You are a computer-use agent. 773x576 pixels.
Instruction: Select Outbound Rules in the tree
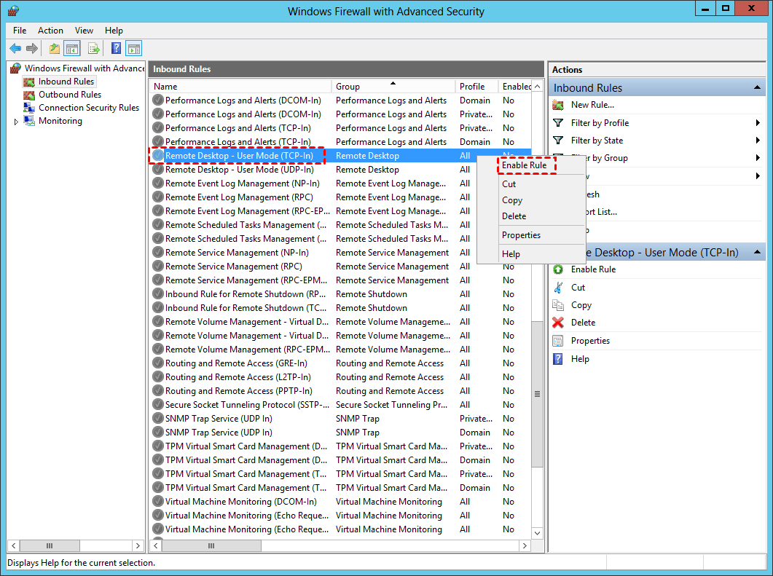click(x=69, y=95)
